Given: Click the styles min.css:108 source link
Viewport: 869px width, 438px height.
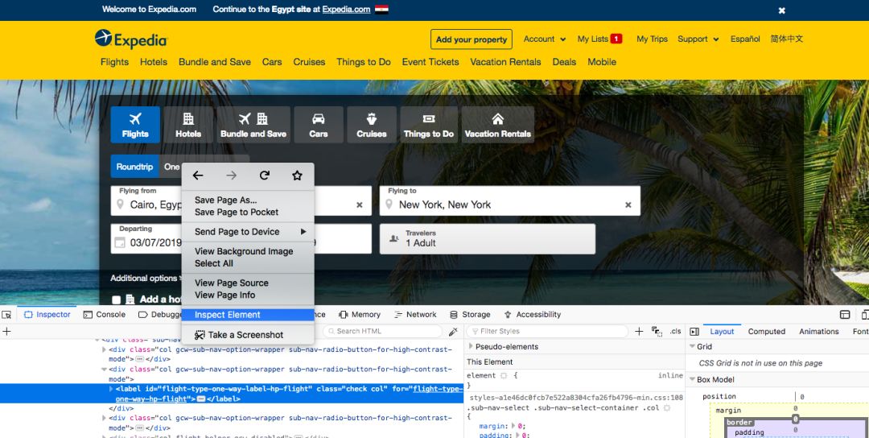Looking at the screenshot, I should [576, 398].
